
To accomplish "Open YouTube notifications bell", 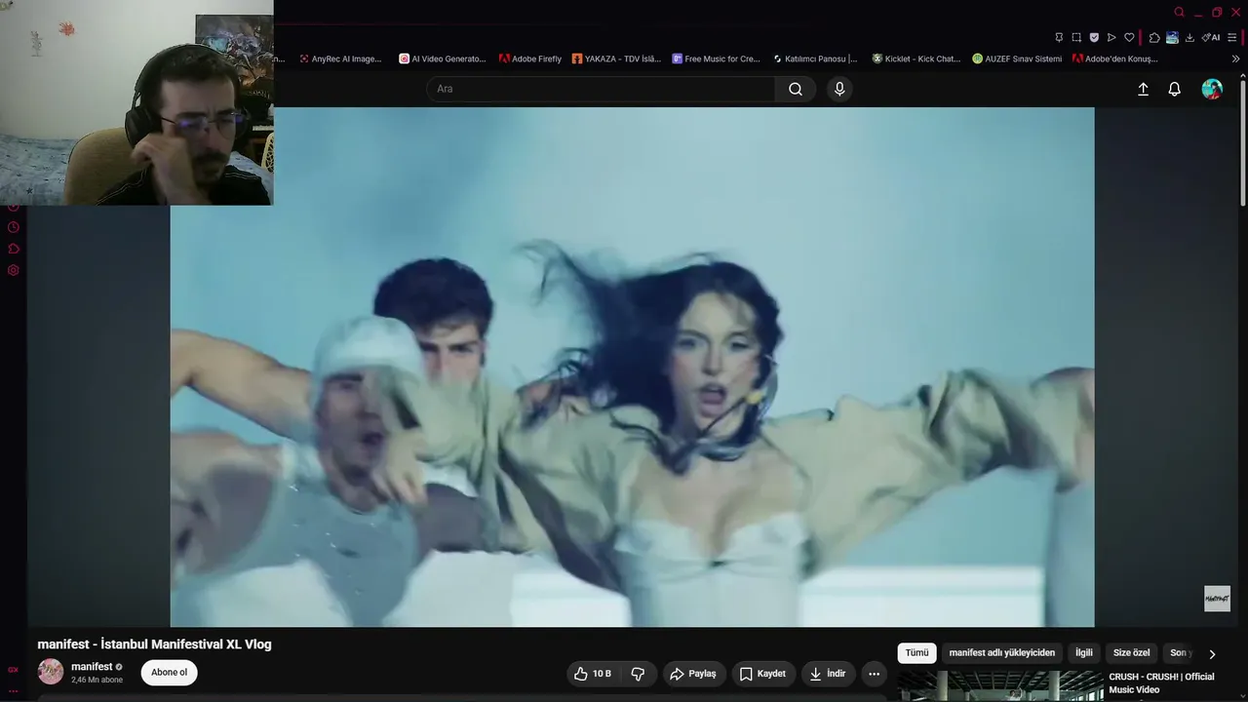I will [1175, 89].
